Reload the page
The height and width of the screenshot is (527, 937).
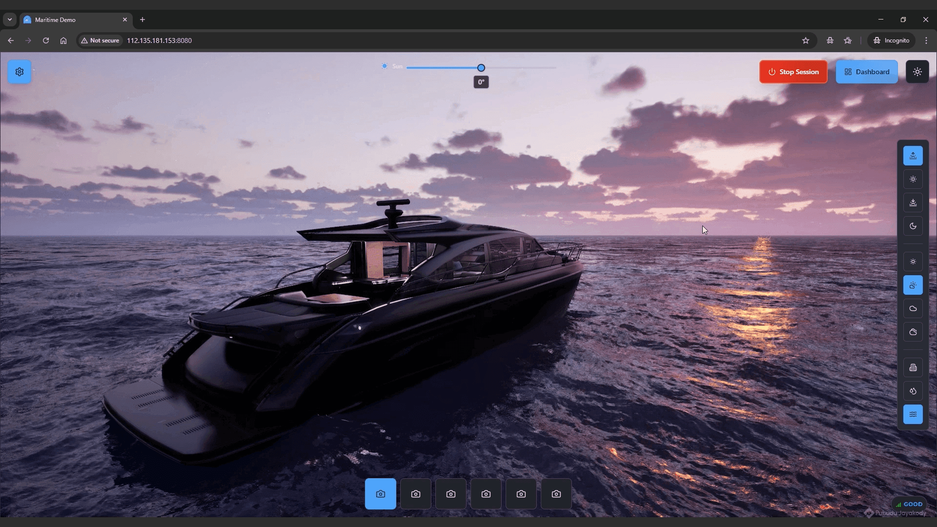coord(46,41)
